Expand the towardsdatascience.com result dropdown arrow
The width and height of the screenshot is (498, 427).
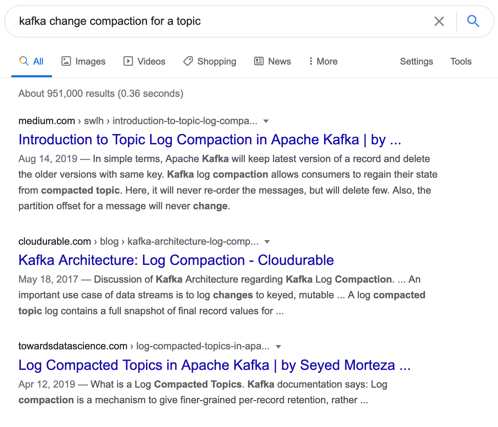[278, 346]
